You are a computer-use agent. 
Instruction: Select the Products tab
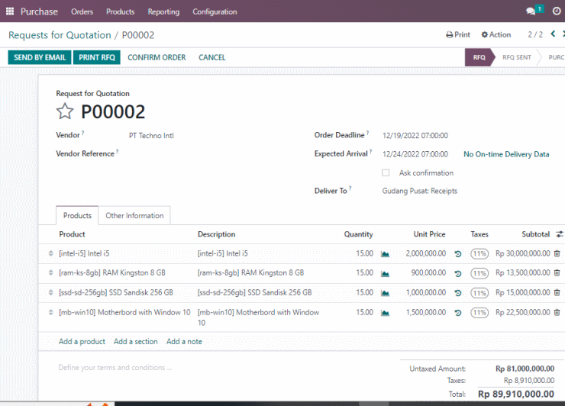(x=77, y=215)
